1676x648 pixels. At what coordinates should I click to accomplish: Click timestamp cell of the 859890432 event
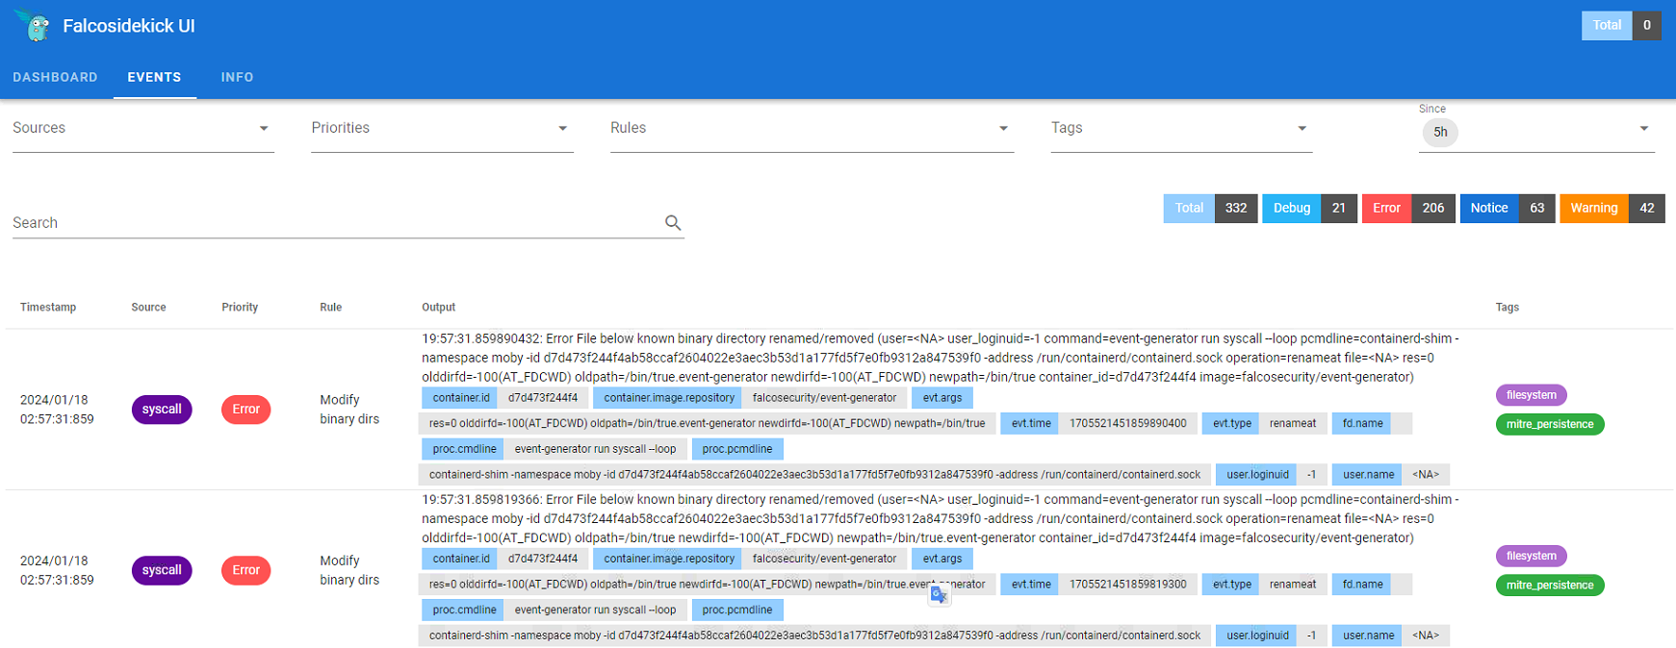coord(57,410)
